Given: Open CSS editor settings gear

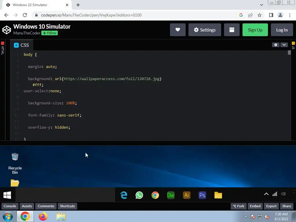Looking at the screenshot, I should tap(276, 45).
